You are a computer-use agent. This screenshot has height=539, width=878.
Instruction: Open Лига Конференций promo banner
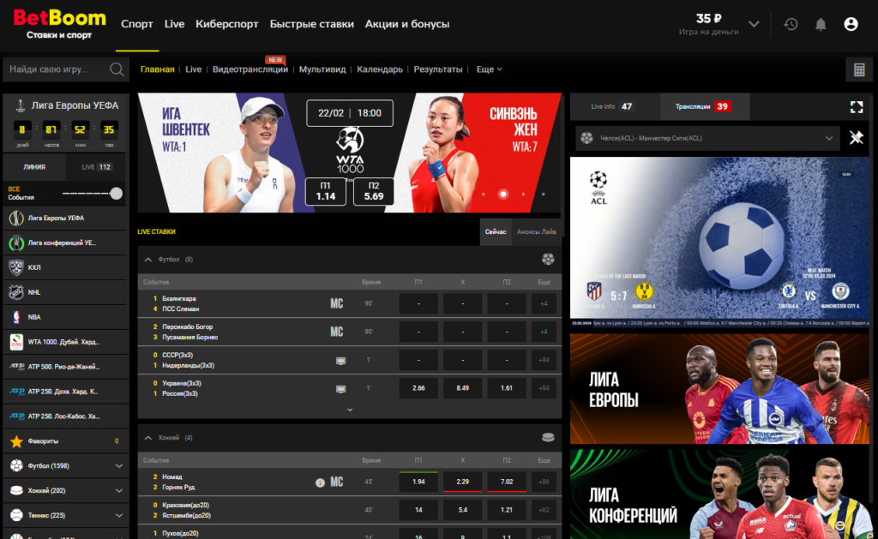pyautogui.click(x=719, y=494)
